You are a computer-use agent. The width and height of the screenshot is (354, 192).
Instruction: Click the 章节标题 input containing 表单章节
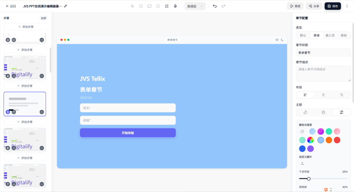coord(323,53)
